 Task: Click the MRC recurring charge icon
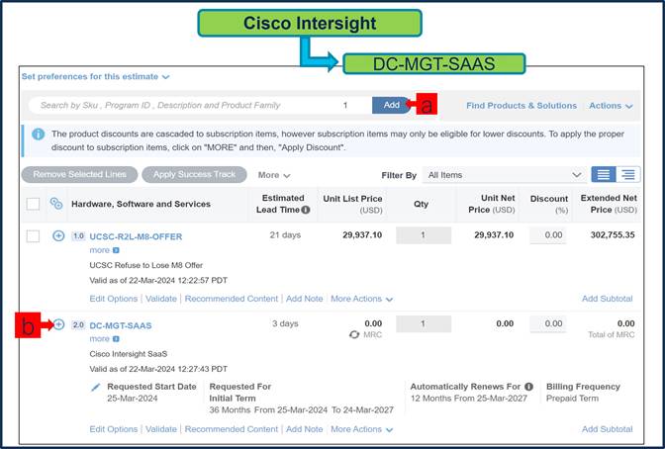[354, 335]
